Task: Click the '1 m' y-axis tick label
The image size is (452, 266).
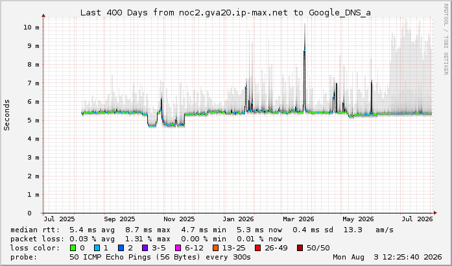Action: click(34, 195)
